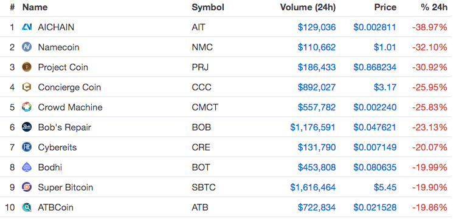The image size is (462, 219).
Task: Click the Crowd Machine logo icon
Action: coord(27,107)
